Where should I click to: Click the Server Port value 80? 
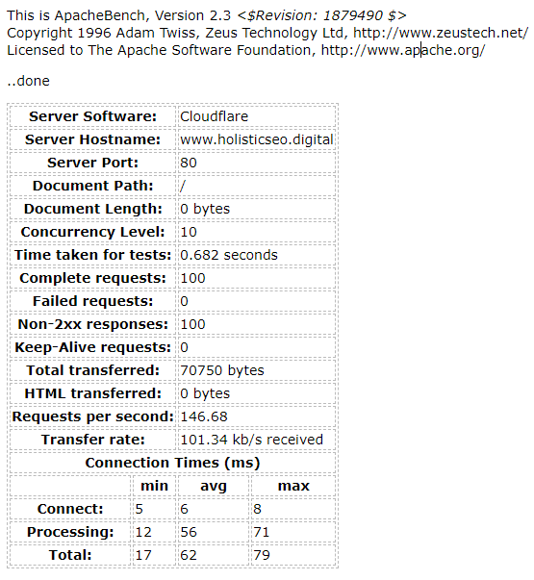click(189, 163)
